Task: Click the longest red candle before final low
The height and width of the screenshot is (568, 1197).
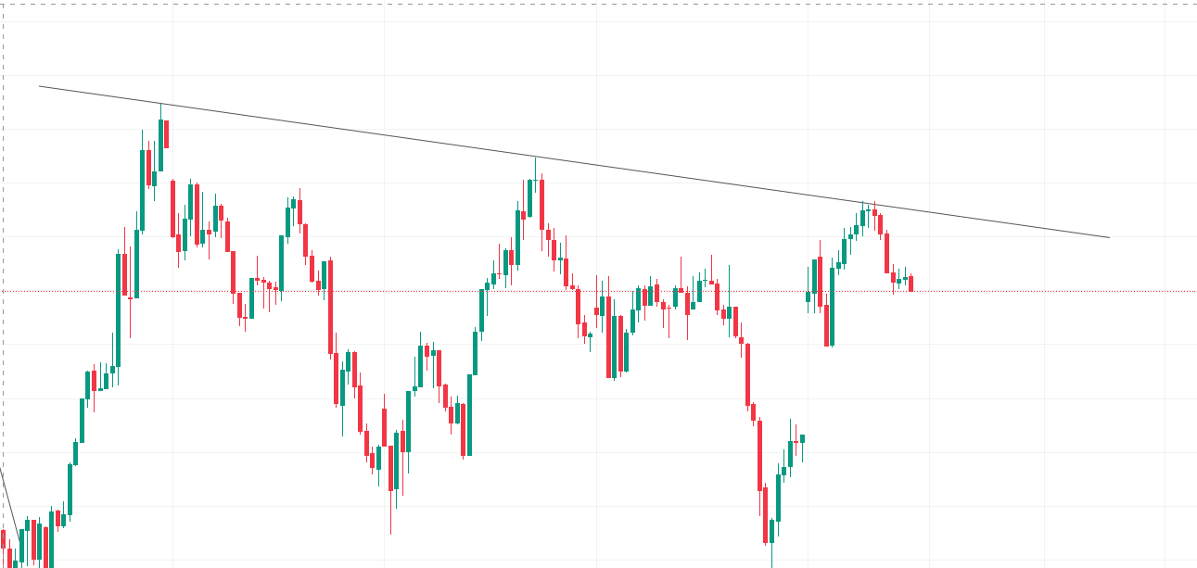Action: 759,454
